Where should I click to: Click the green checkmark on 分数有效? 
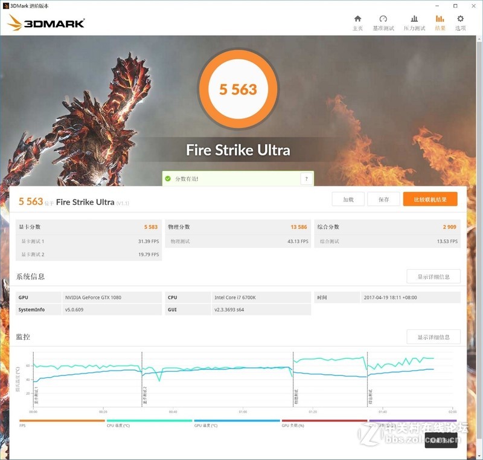point(168,180)
